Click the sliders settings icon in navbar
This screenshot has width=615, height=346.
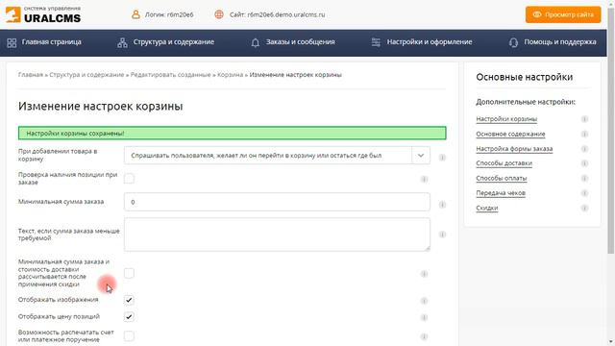(x=376, y=42)
